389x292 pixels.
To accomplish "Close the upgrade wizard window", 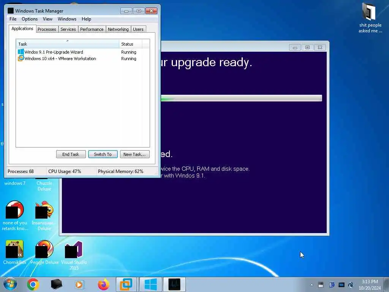I will click(320, 47).
